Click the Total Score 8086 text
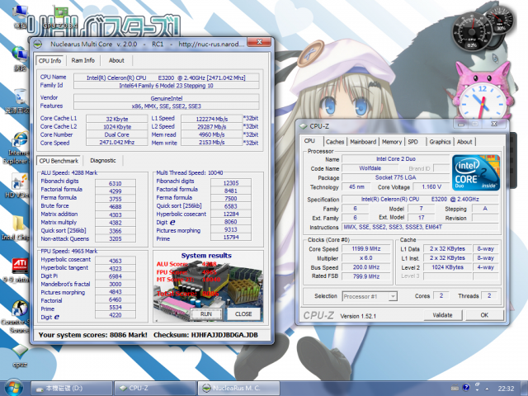The height and width of the screenshot is (396, 528). pos(188,294)
